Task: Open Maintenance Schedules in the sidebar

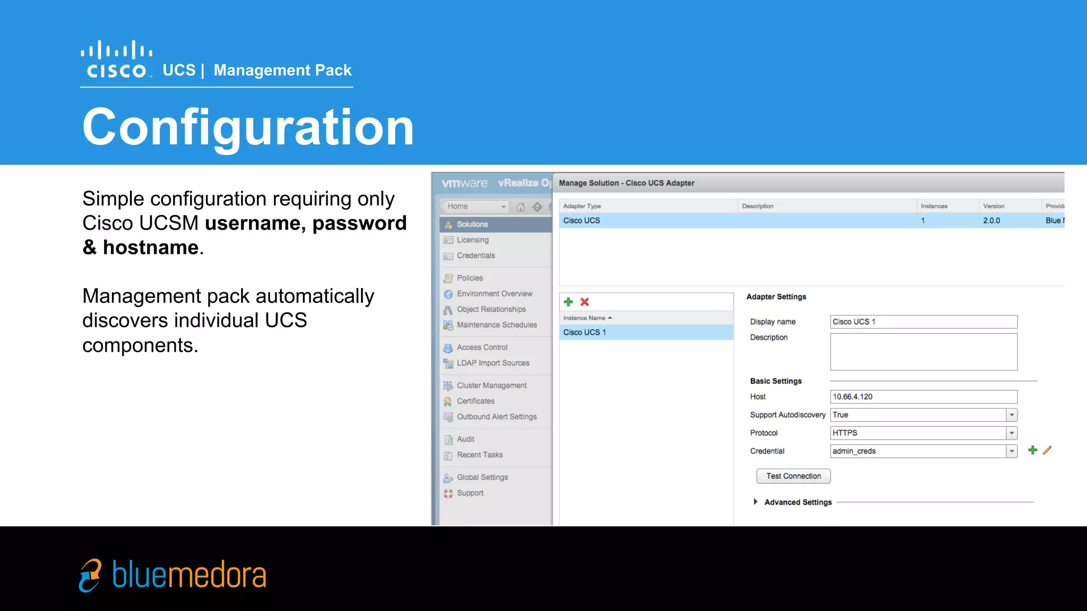Action: [497, 325]
